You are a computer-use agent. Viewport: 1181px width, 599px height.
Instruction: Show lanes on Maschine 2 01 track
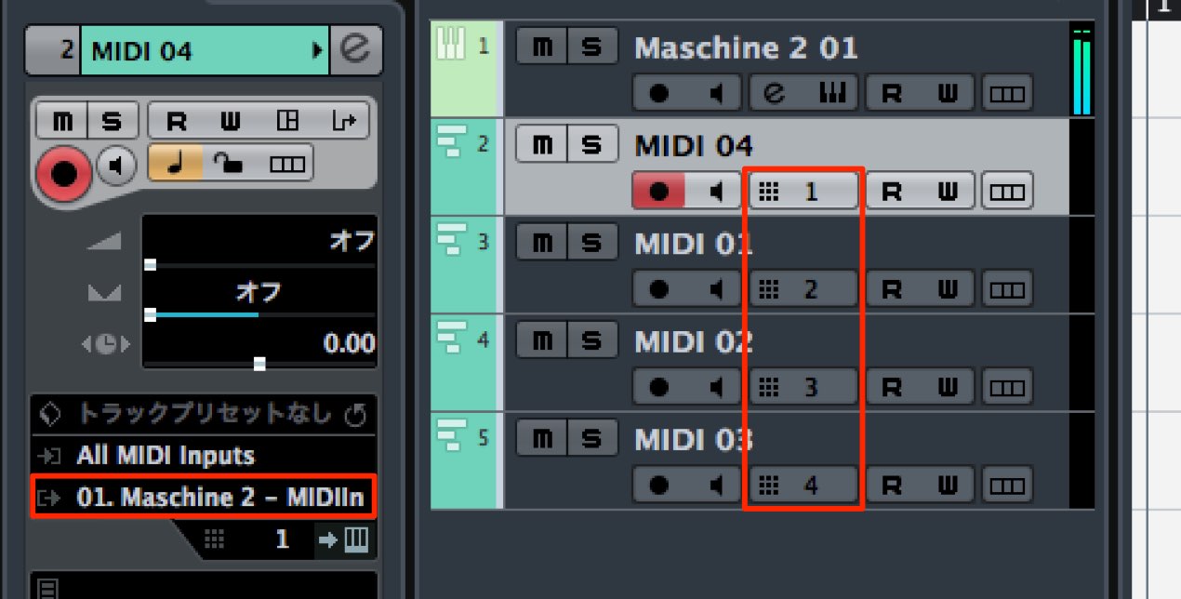pyautogui.click(x=1008, y=94)
